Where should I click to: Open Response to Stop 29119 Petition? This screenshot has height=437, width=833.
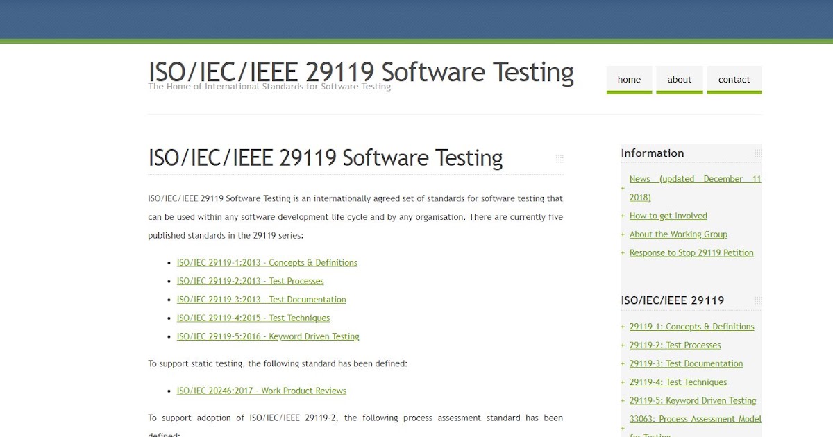coord(691,252)
